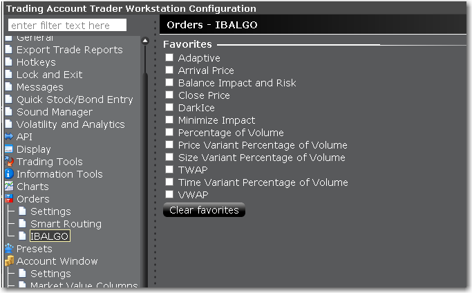
Task: Click the Charts icon in sidebar
Action: [9, 187]
